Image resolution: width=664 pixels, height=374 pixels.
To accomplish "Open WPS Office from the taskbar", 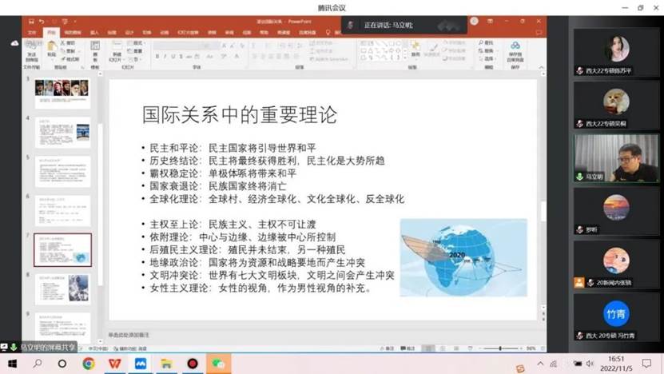I will tap(114, 364).
